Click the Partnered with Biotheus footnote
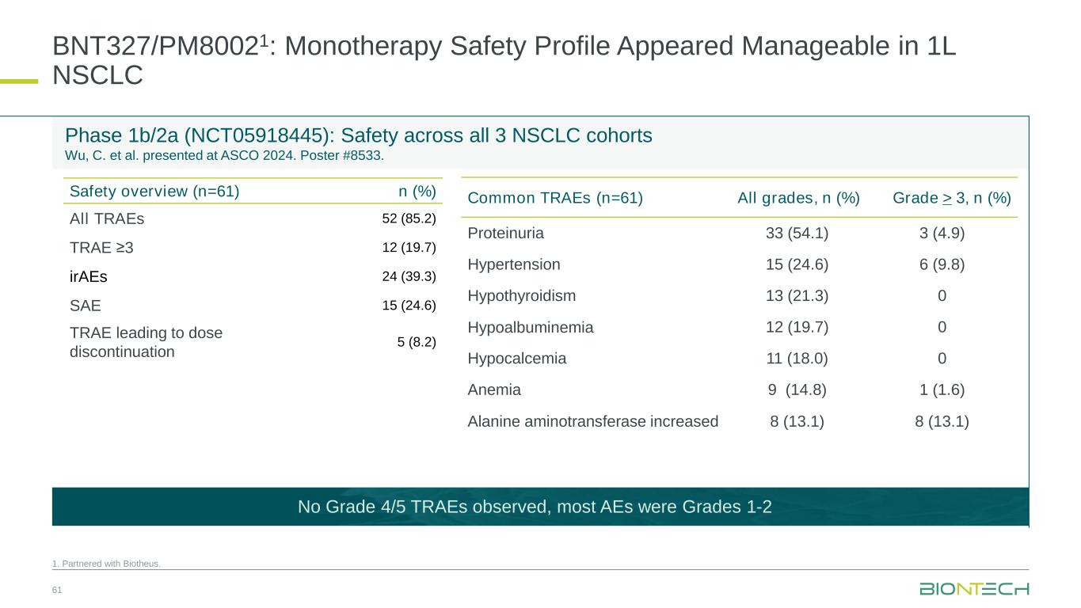This screenshot has width=1081, height=608. 106,564
